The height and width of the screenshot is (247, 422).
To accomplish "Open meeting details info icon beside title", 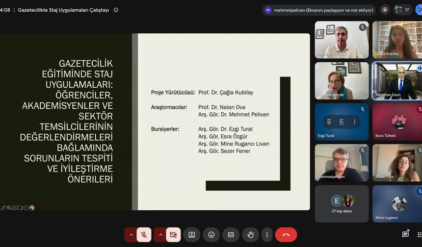I will pyautogui.click(x=116, y=10).
